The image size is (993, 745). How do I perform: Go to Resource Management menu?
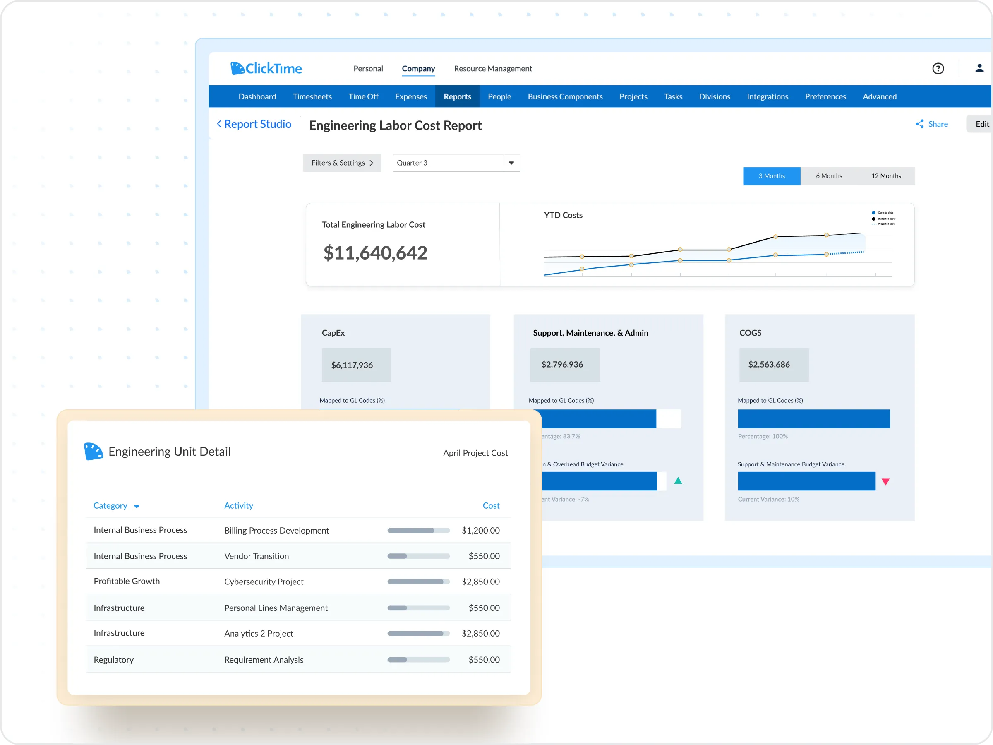point(492,69)
